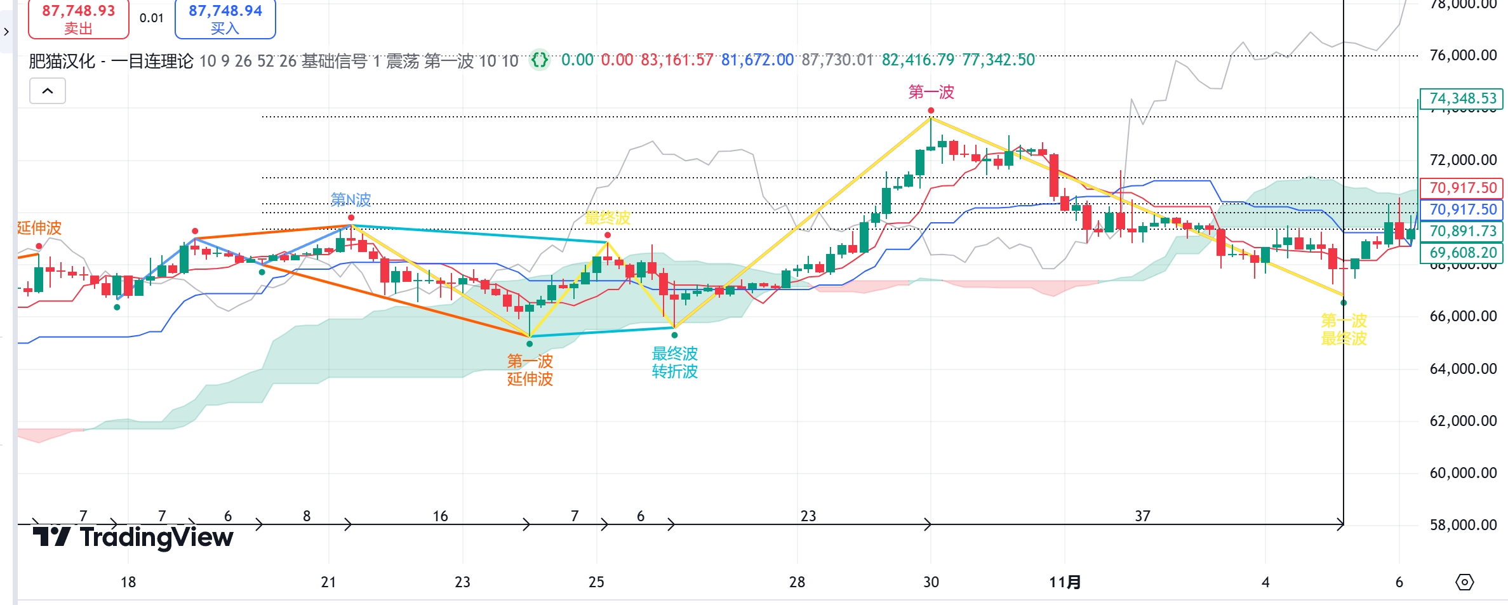Click the red 卖出 sell button
1508x605 pixels.
pyautogui.click(x=79, y=18)
